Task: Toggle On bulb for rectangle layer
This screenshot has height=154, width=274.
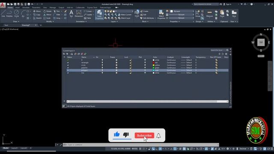Action: click(102, 62)
